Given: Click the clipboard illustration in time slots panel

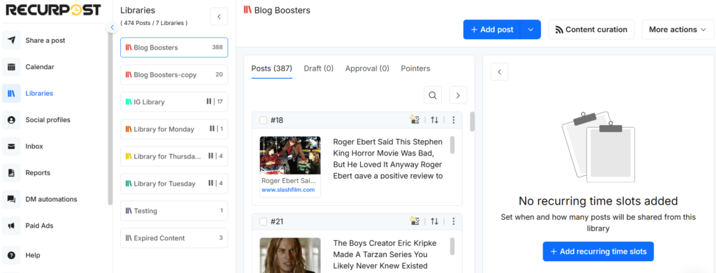Looking at the screenshot, I should (x=598, y=147).
